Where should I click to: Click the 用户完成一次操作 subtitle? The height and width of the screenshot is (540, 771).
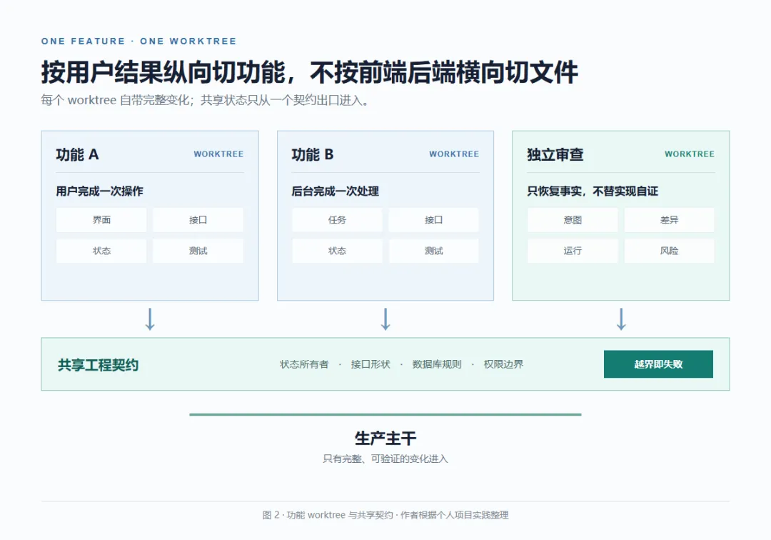99,191
